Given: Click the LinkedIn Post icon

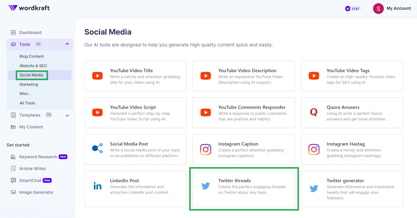Looking at the screenshot, I should tap(97, 186).
